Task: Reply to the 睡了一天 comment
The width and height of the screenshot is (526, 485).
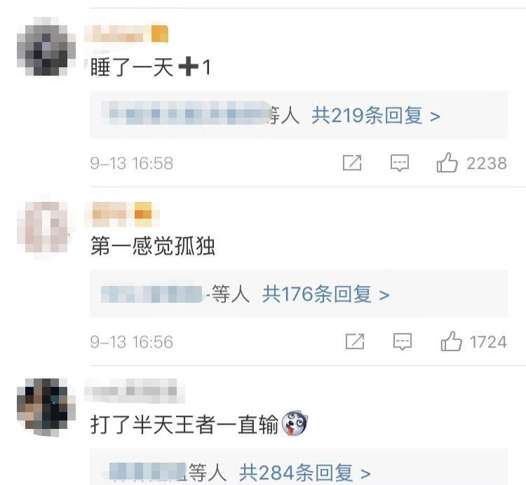Action: [400, 163]
